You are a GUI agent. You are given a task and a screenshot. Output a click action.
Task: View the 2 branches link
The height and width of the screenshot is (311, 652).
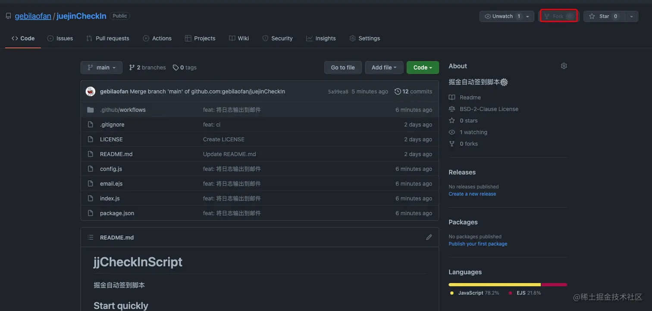pyautogui.click(x=147, y=68)
